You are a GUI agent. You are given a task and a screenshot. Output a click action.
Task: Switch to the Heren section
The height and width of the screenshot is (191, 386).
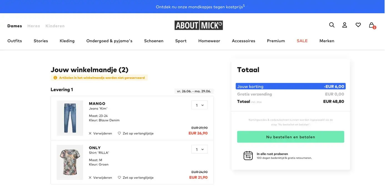tap(34, 26)
